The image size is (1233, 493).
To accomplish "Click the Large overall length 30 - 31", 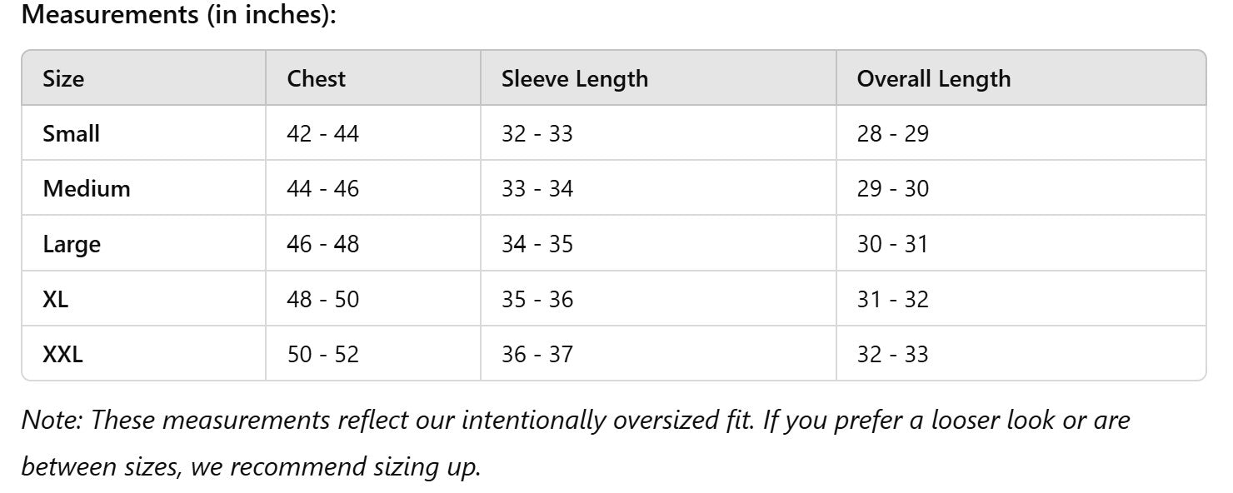I will point(892,244).
